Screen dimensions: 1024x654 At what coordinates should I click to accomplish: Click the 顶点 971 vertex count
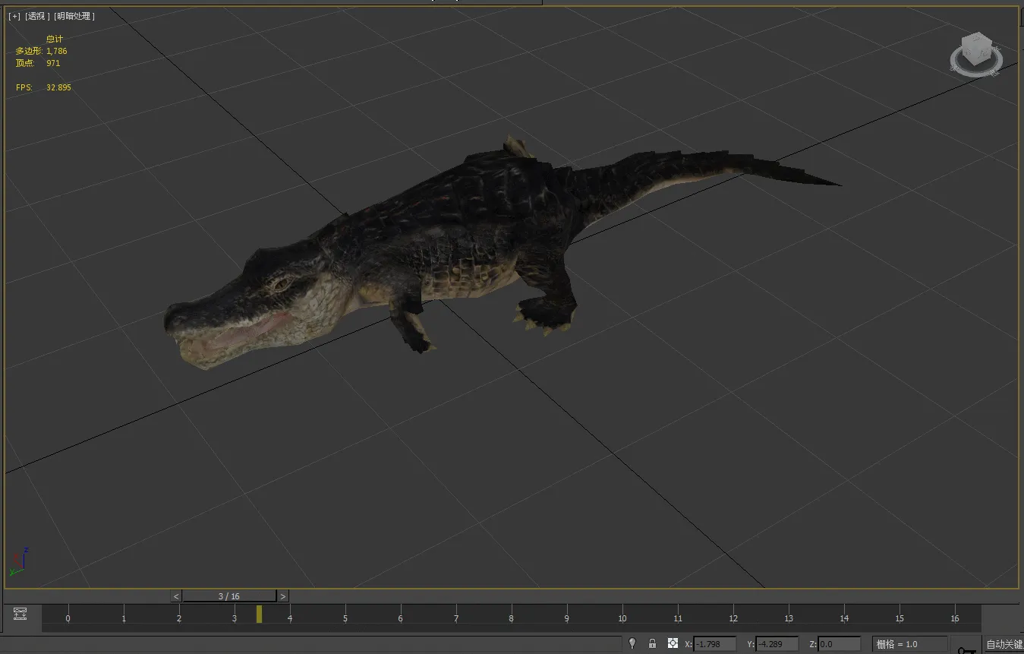coord(38,63)
